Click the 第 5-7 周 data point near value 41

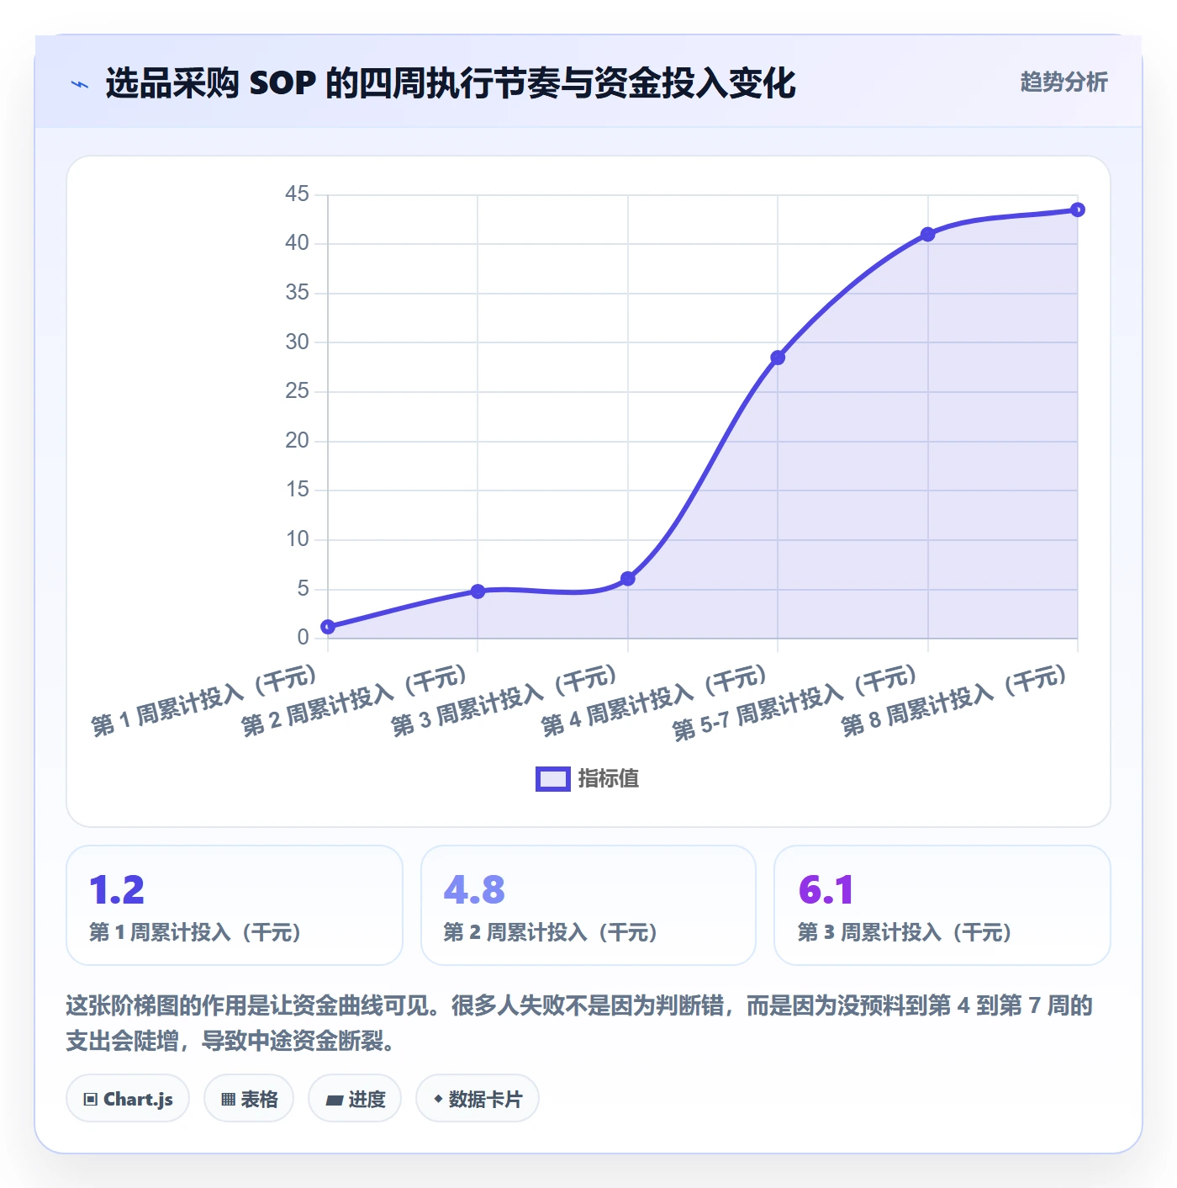coord(927,234)
